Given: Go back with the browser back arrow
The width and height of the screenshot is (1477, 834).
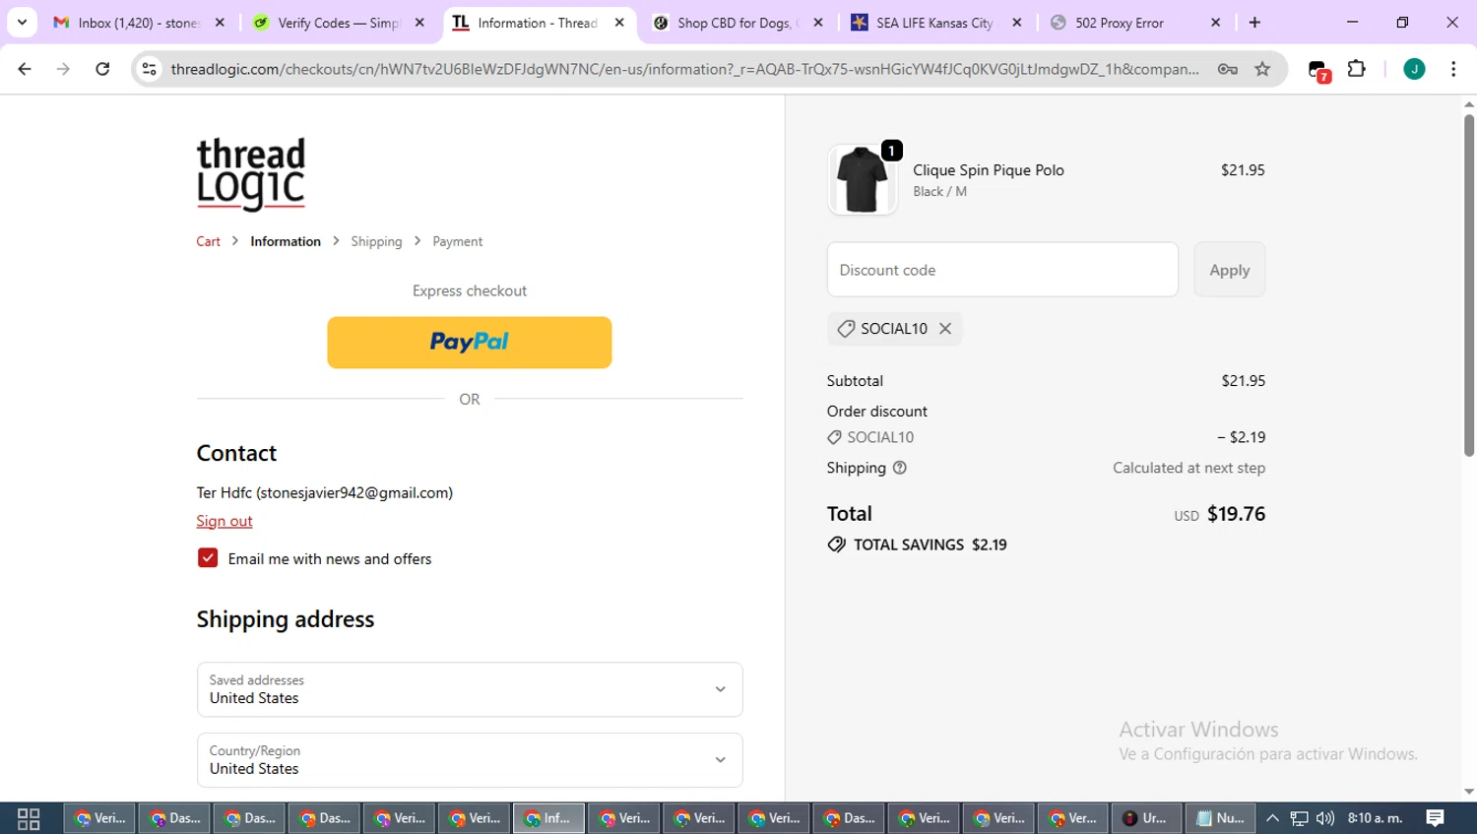Looking at the screenshot, I should click(x=25, y=69).
